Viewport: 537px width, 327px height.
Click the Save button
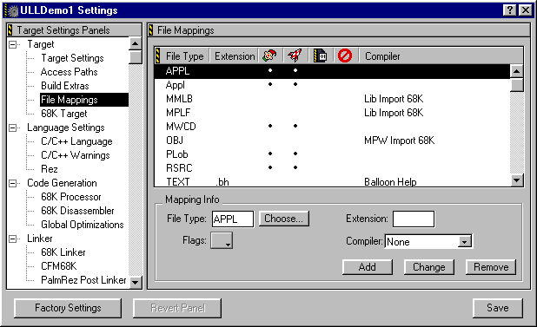point(498,308)
